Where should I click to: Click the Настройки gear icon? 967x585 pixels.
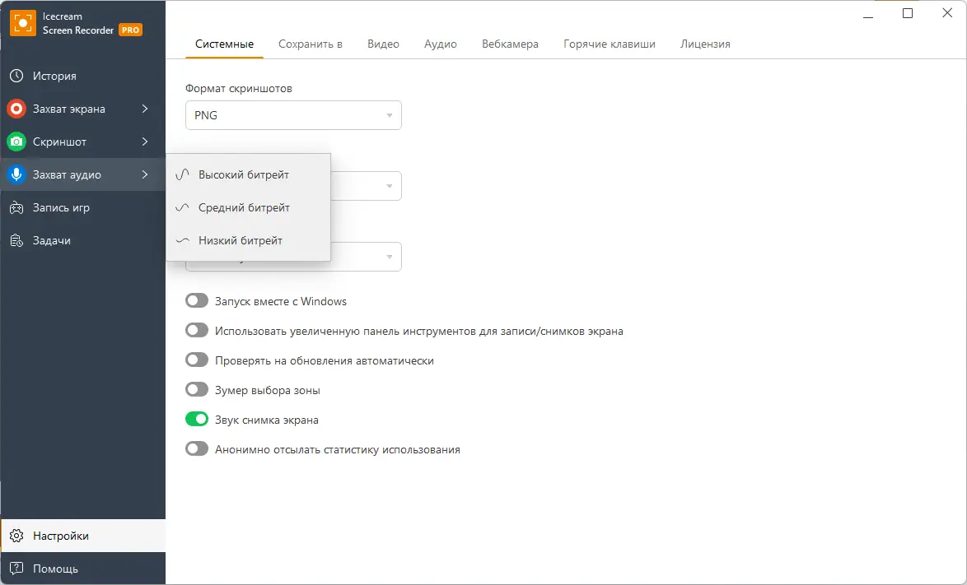[16, 536]
